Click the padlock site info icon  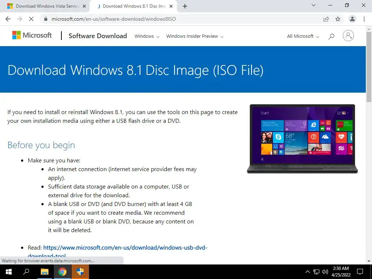[46, 19]
